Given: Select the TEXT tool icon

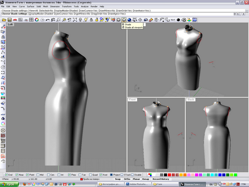Looking at the screenshot, I should pyautogui.click(x=172, y=19).
